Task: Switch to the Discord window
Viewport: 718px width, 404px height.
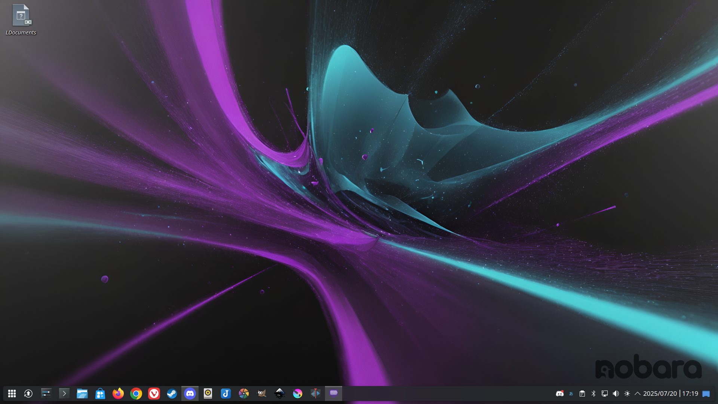Action: point(190,394)
